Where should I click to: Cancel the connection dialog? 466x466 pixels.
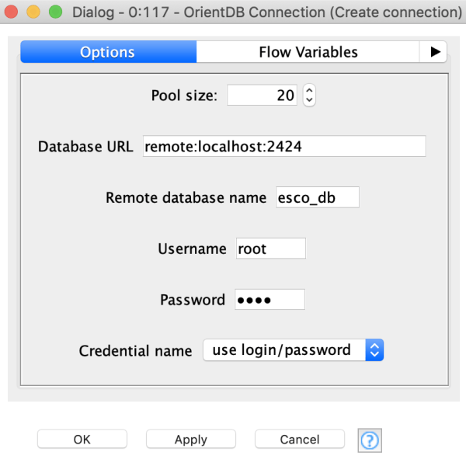300,440
